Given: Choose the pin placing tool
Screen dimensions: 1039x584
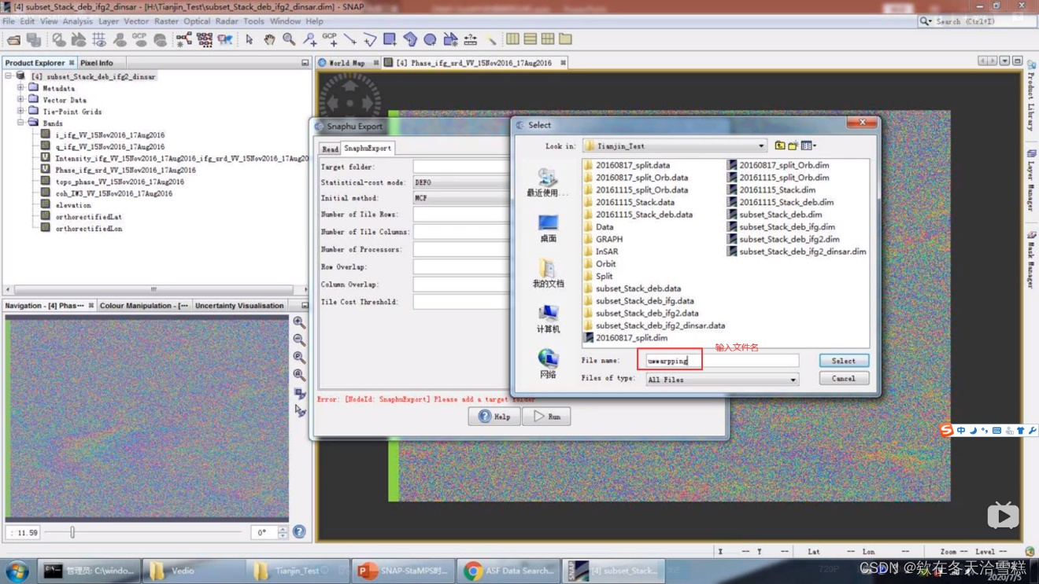Looking at the screenshot, I should click(x=309, y=39).
